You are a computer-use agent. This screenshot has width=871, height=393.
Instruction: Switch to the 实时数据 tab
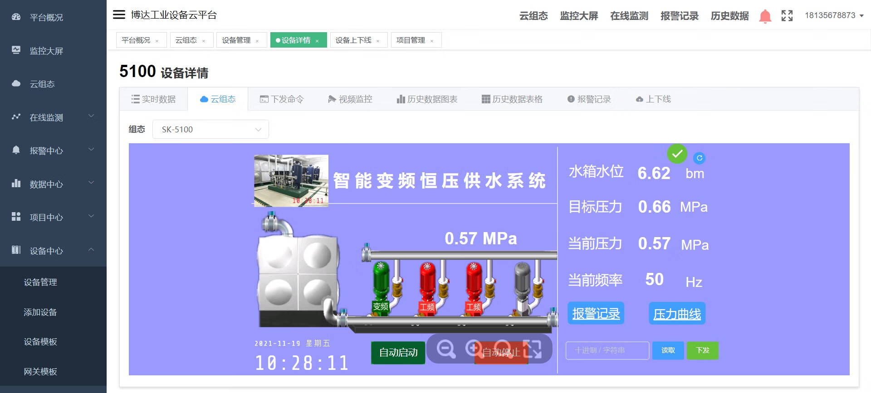pos(154,99)
